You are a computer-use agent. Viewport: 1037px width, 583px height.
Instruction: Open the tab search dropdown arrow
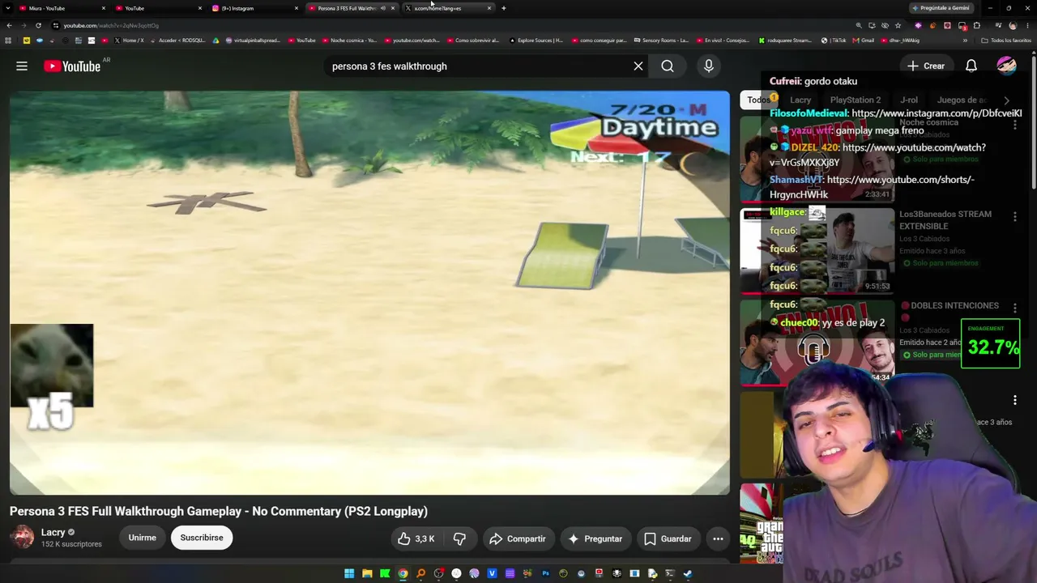pyautogui.click(x=8, y=8)
